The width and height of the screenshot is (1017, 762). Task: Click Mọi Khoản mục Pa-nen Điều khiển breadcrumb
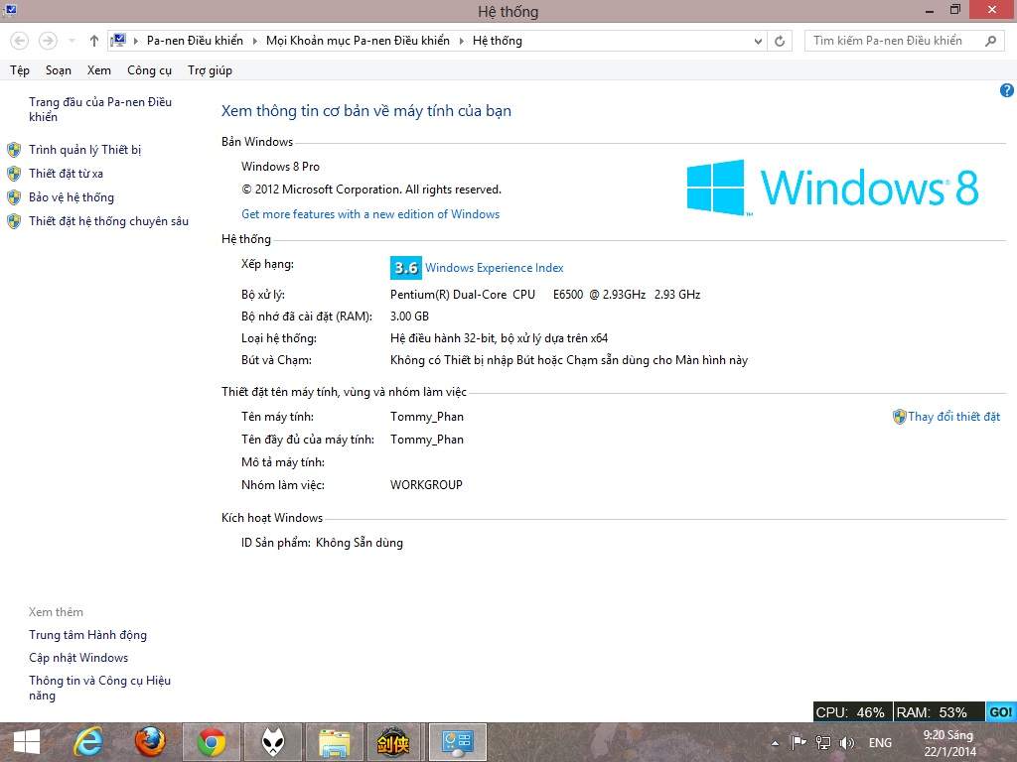pos(358,41)
